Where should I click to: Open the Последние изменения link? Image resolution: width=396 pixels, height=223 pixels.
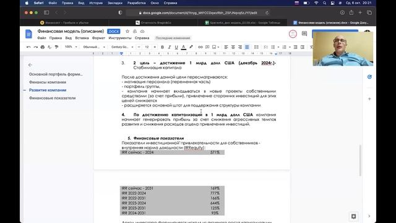pos(173,38)
